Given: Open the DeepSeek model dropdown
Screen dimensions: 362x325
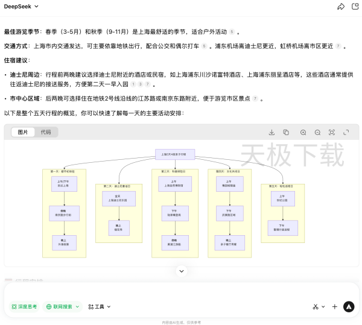Looking at the screenshot, I should tap(22, 6).
